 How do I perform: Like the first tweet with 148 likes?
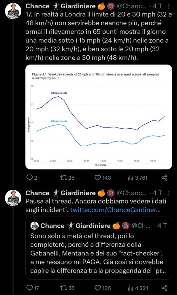click(x=99, y=178)
